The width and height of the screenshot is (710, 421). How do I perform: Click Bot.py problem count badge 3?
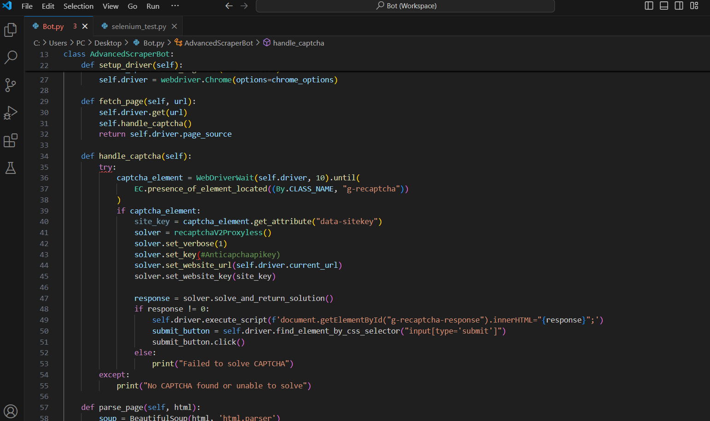[75, 26]
